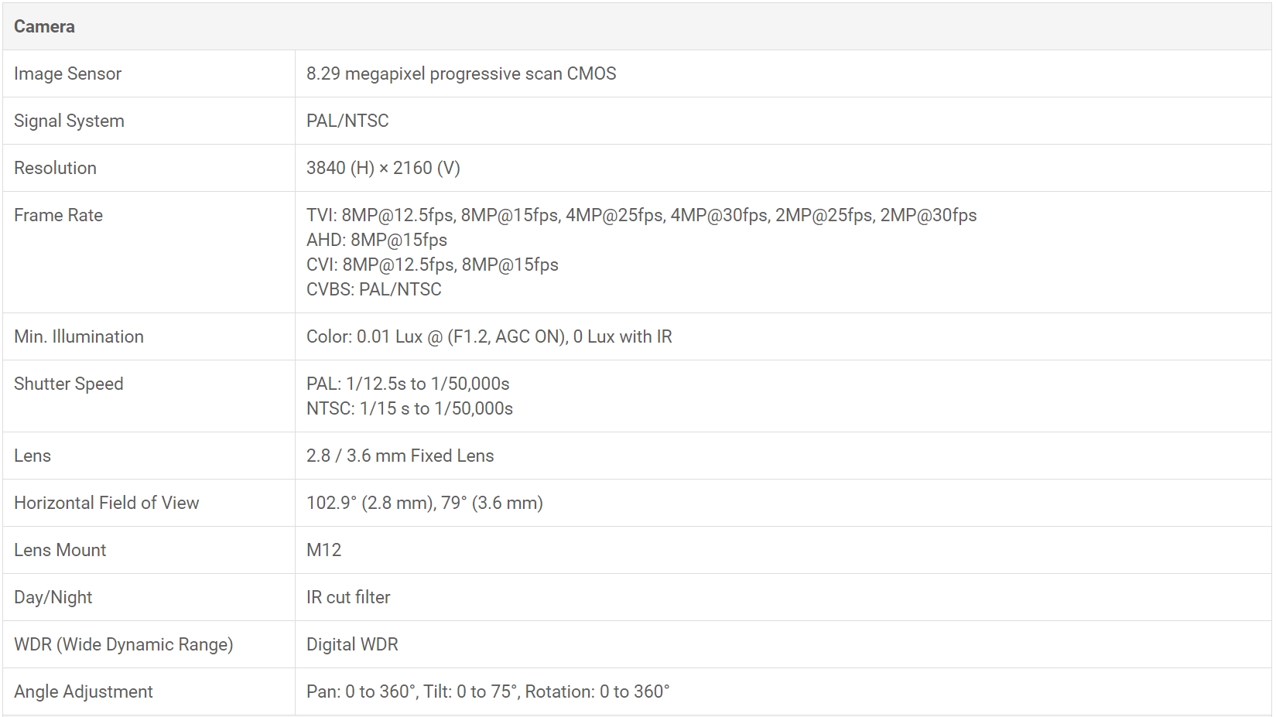
Task: Click the 3840 (H) × 2160 (V) resolution value
Action: (x=383, y=168)
